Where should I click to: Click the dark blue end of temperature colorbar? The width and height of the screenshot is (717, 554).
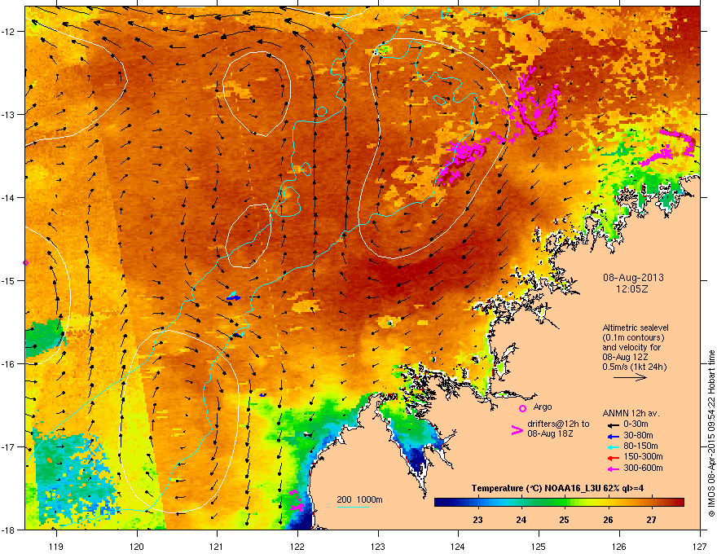click(438, 503)
